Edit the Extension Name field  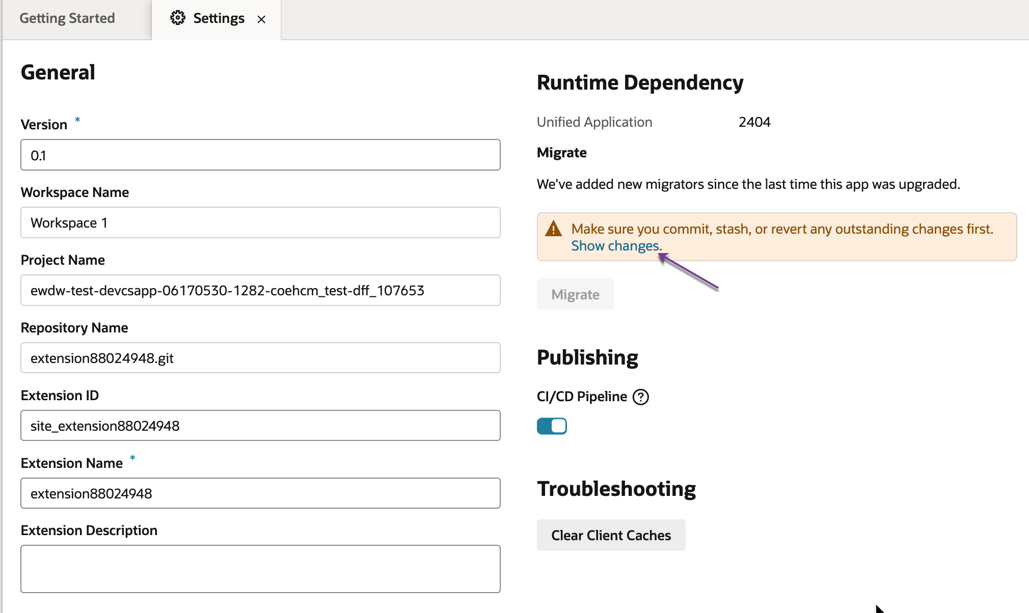click(x=260, y=493)
